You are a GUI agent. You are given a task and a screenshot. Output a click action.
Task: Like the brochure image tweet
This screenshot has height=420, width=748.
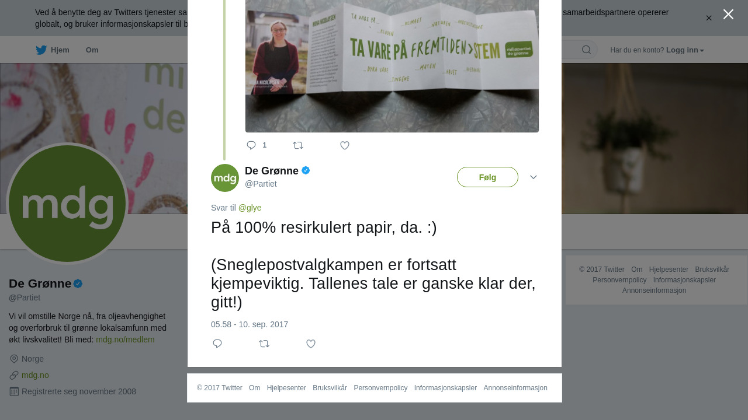click(345, 145)
